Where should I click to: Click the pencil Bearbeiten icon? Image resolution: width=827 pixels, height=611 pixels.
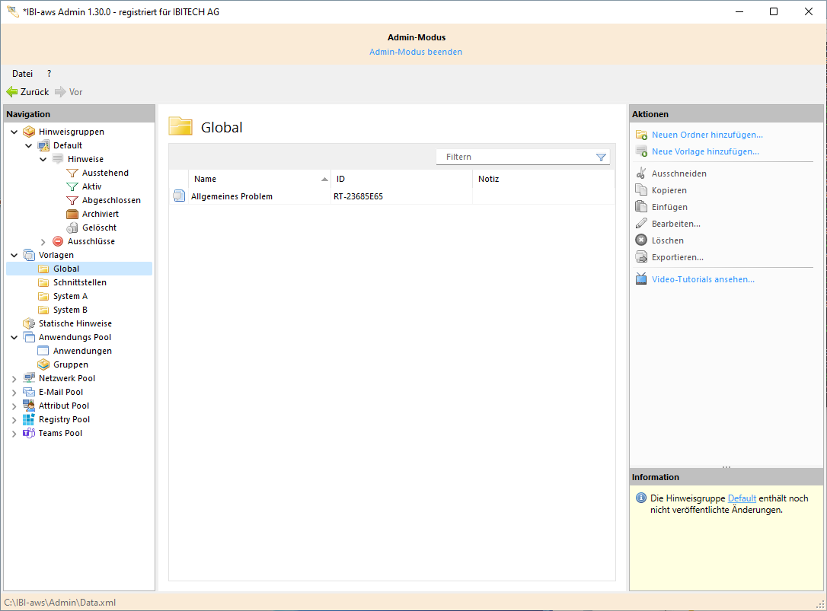pyautogui.click(x=641, y=224)
